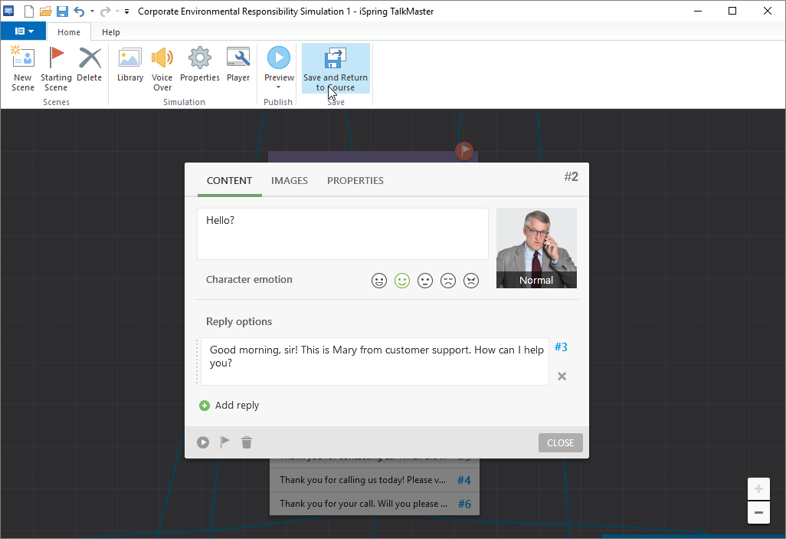Open the character Library
The width and height of the screenshot is (786, 539).
[x=129, y=67]
